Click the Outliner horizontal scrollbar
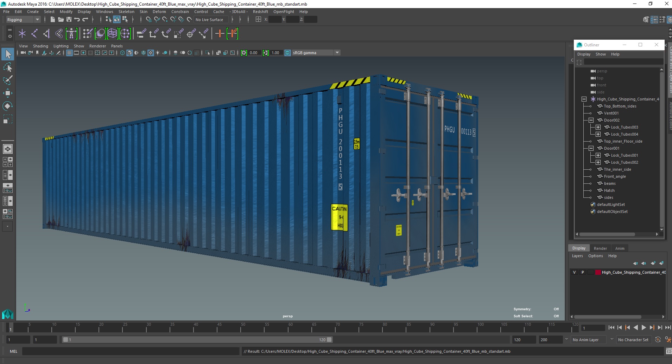This screenshot has width=672, height=364. coord(607,234)
